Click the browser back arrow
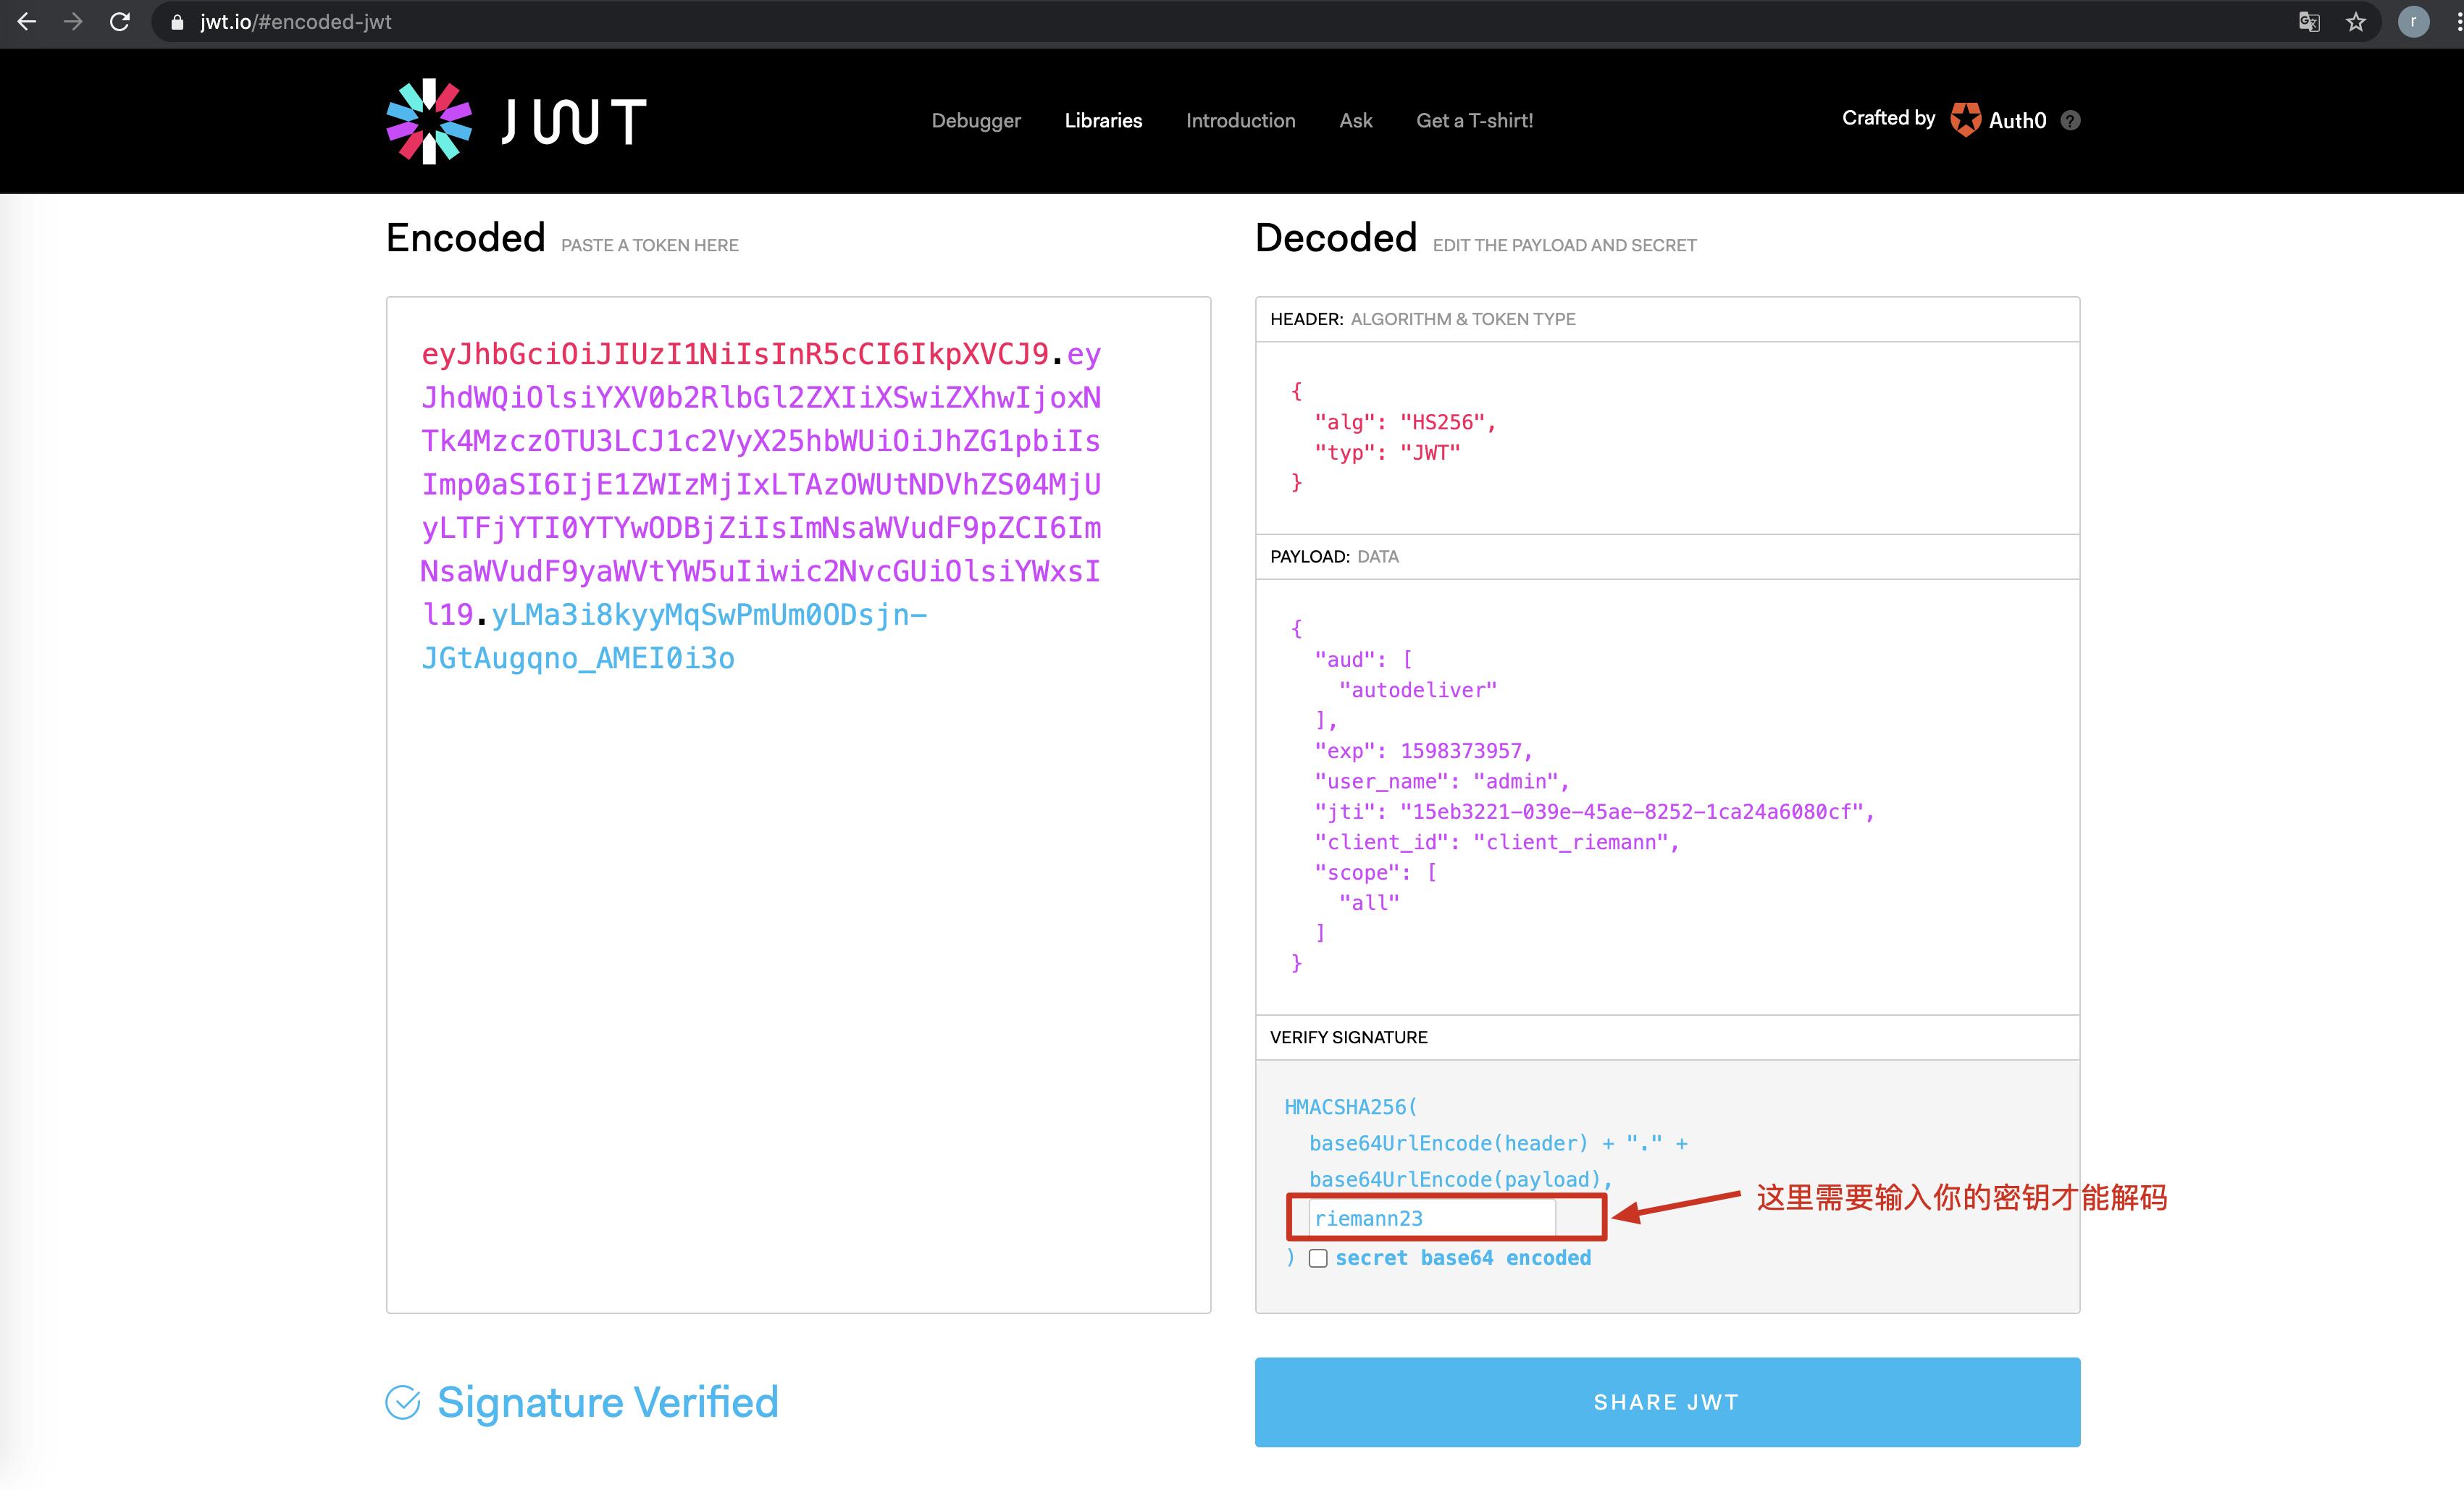 [27, 22]
